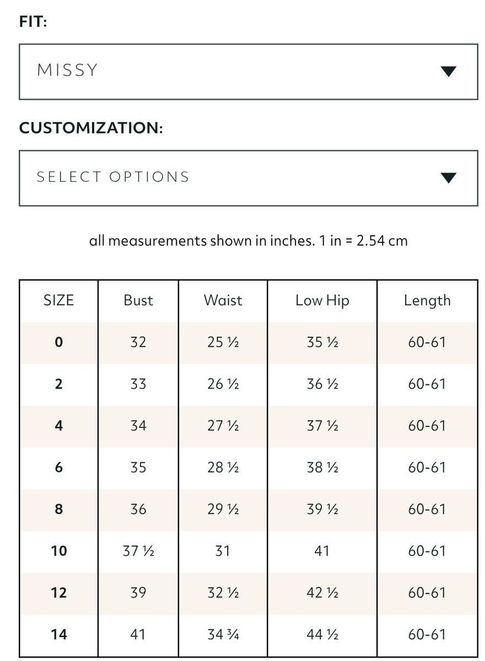Click the 38 ½ low hip value
Viewport: 485px width, 661px height.
pyautogui.click(x=322, y=468)
